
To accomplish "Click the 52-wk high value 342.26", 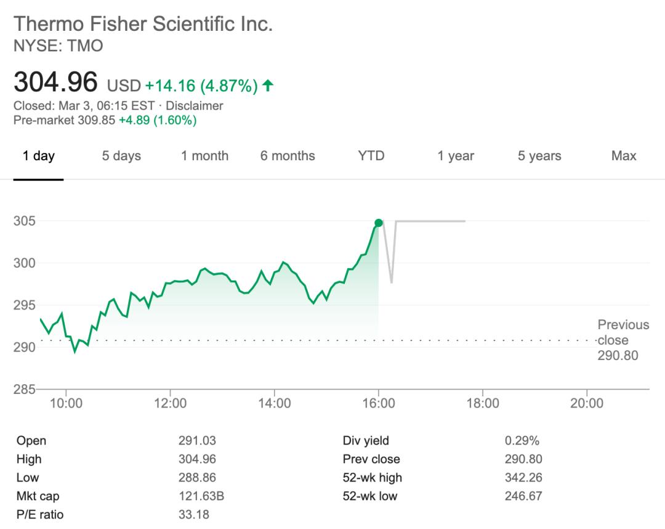I will pyautogui.click(x=523, y=478).
